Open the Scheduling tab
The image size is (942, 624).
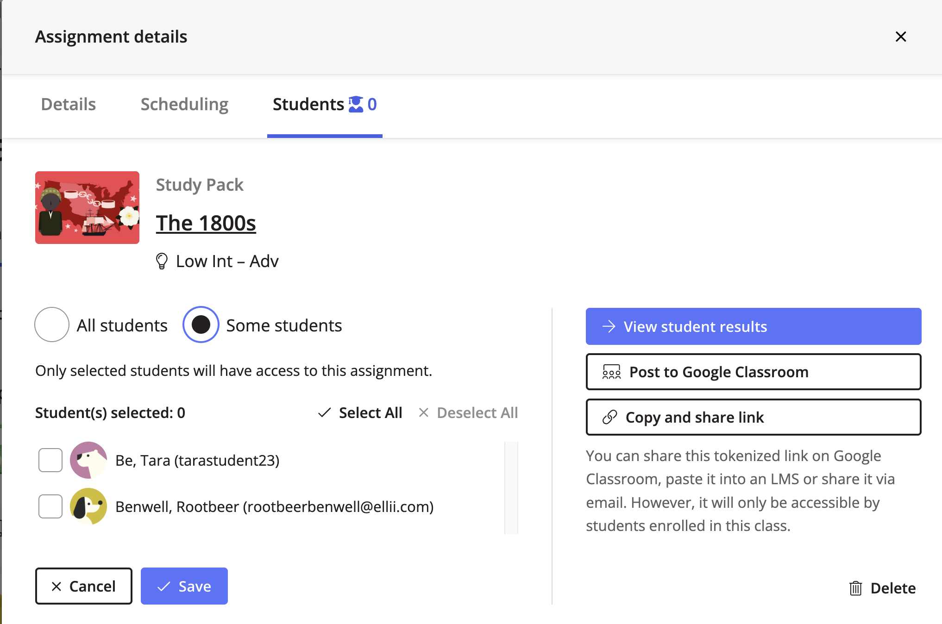(x=184, y=104)
